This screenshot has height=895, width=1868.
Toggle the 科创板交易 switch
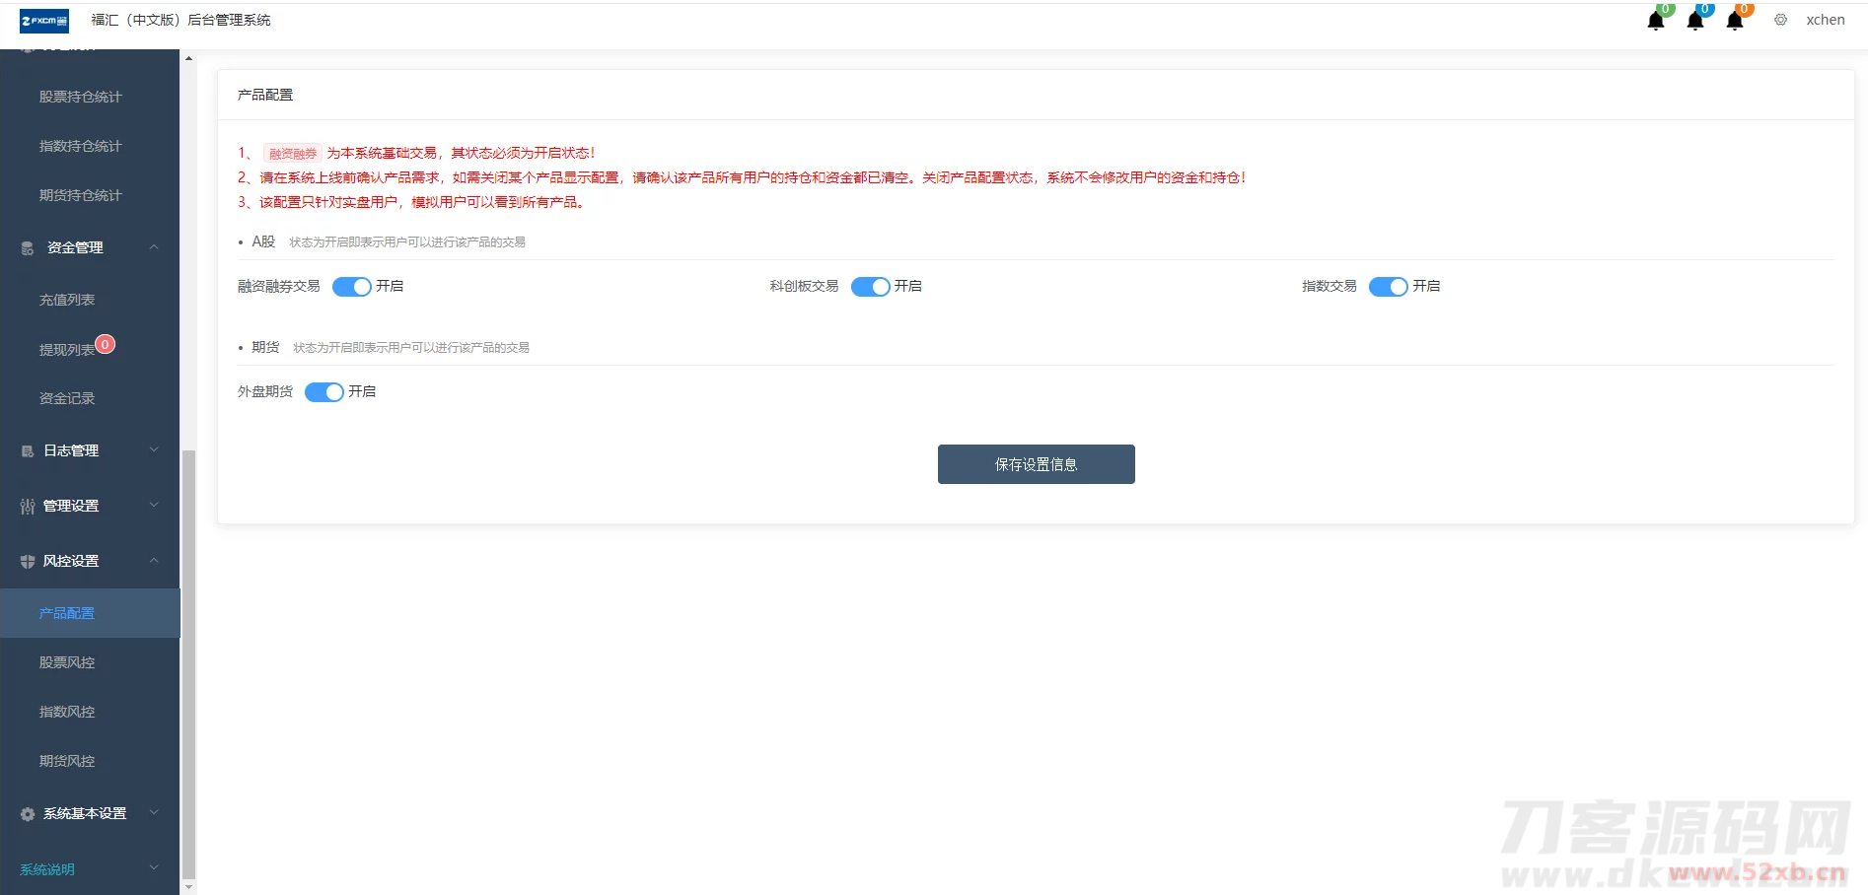[870, 287]
